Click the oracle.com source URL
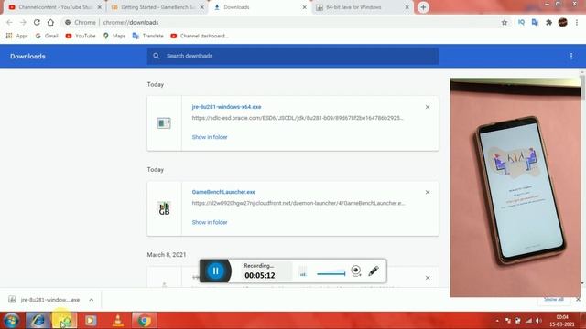Viewport: 586px width, 329px height. point(298,118)
